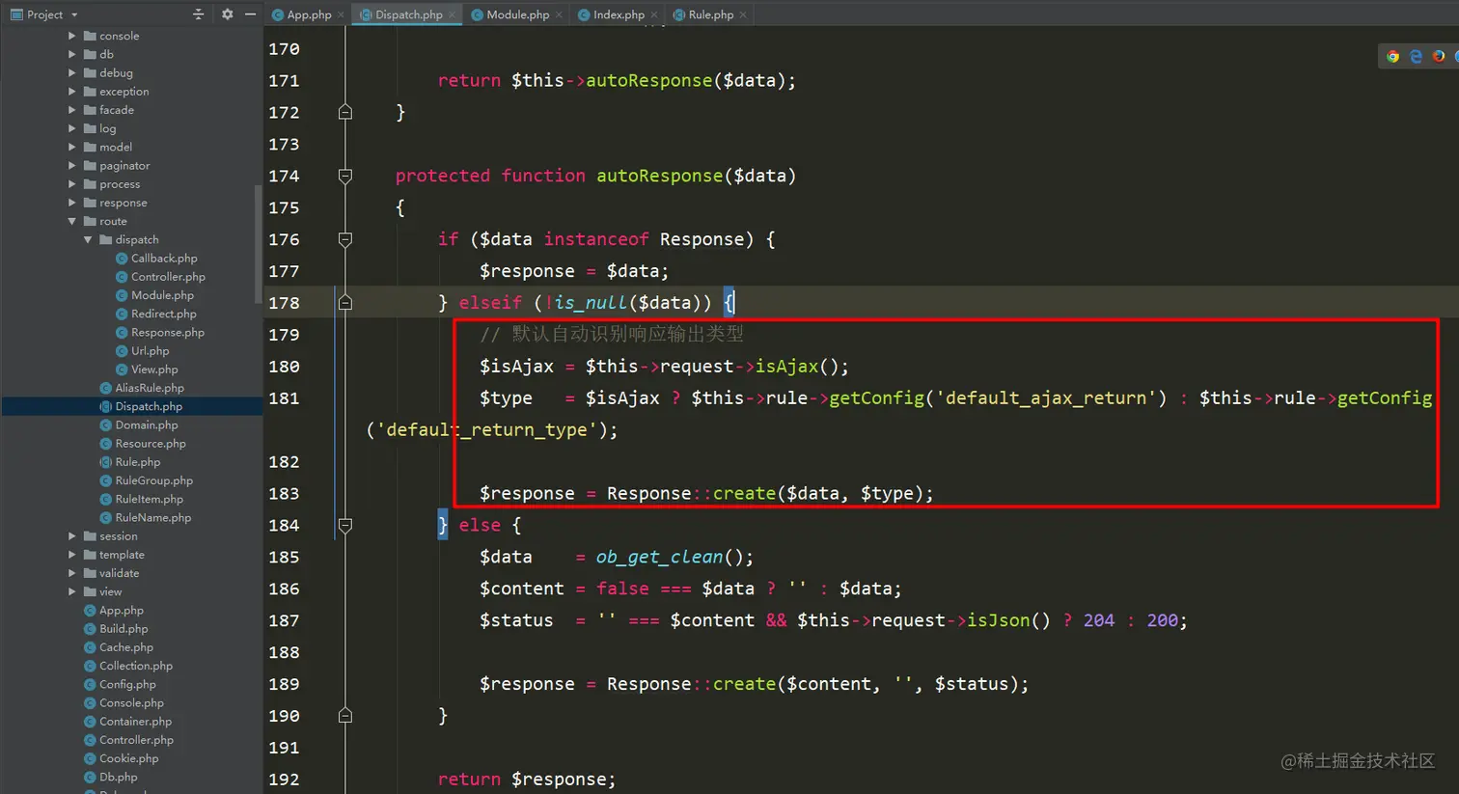This screenshot has height=794, width=1459.
Task: Open Resource.php in project tree
Action: [143, 444]
